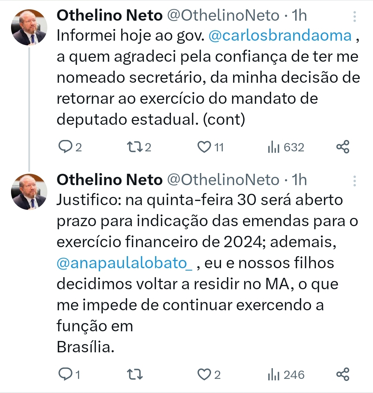This screenshot has height=393, width=373.
Task: Open more options menu on second tweet
Action: point(355,181)
